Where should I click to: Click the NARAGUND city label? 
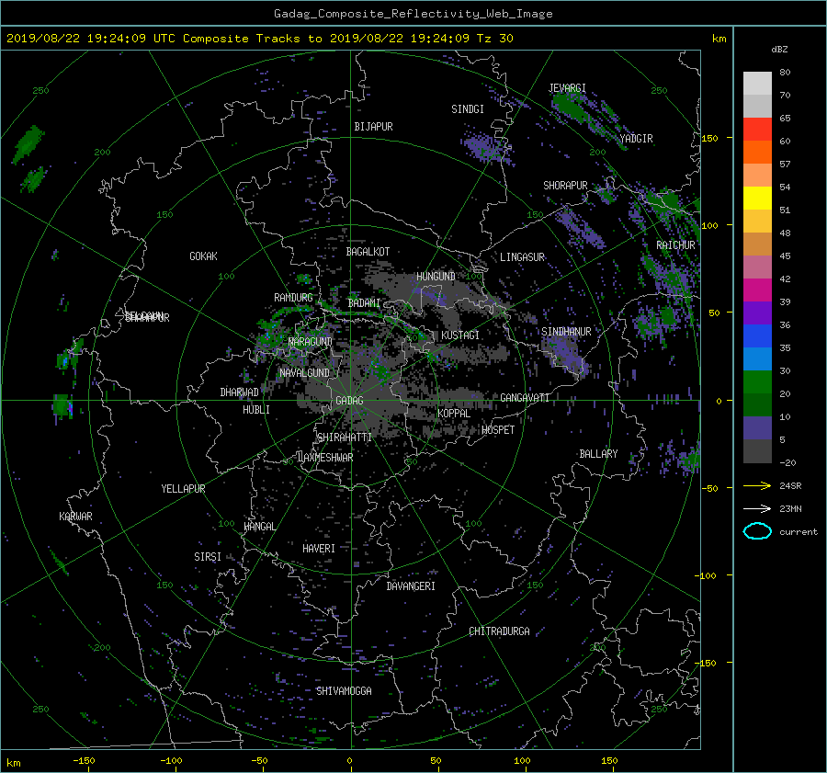point(311,341)
